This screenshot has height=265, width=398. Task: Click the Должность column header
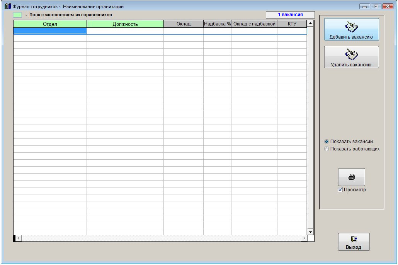pyautogui.click(x=125, y=24)
